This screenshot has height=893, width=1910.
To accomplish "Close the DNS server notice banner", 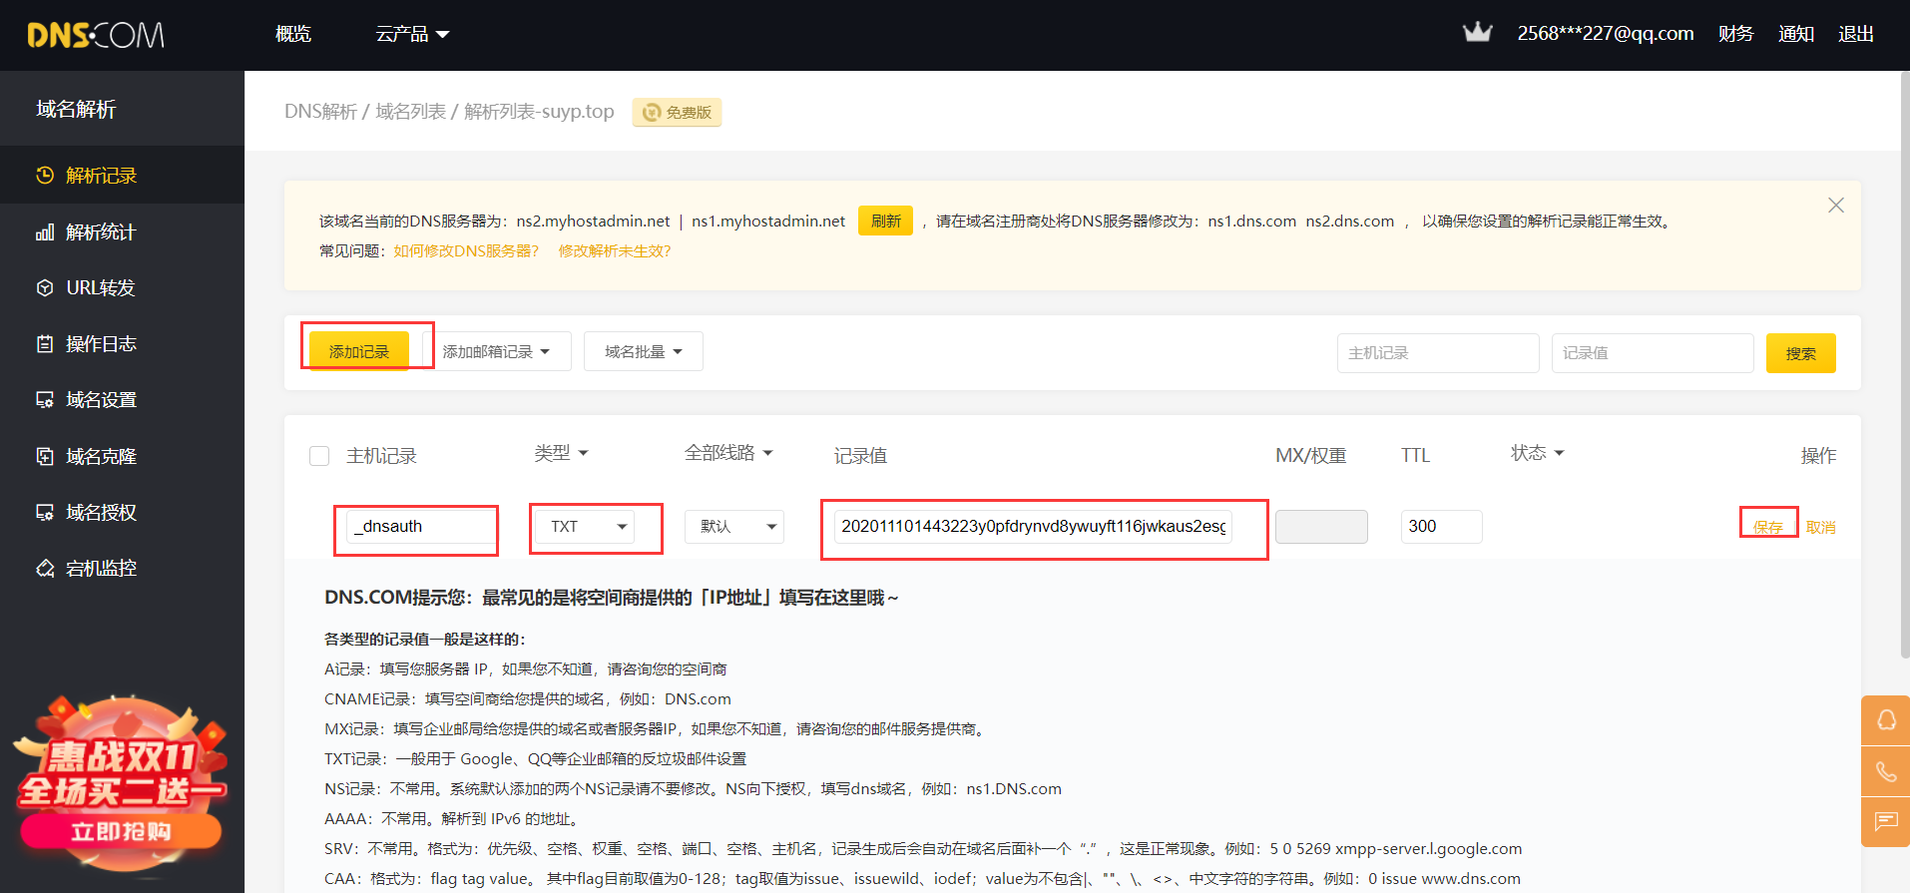I will (1836, 205).
